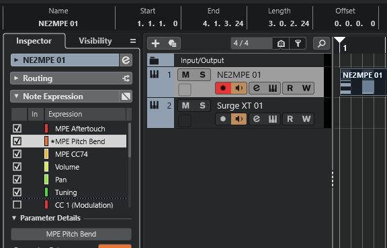
Task: Mute the NE2MPE 01 track
Action: [185, 74]
